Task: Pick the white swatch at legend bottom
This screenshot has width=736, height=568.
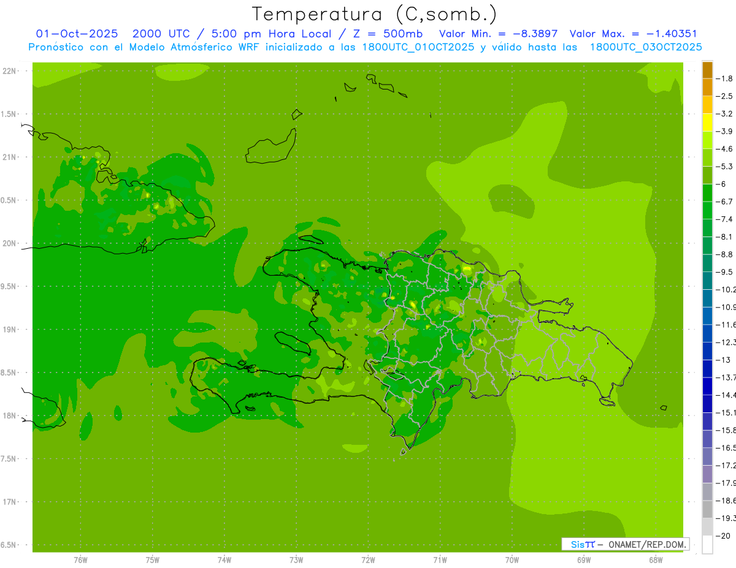Action: pos(707,545)
